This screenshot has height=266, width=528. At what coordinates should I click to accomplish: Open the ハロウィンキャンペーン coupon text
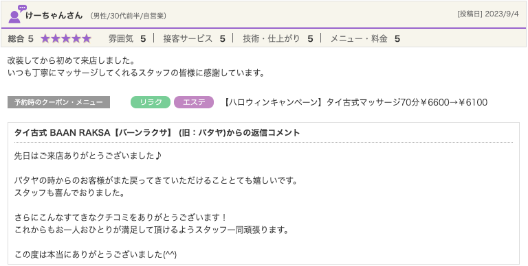pos(355,102)
